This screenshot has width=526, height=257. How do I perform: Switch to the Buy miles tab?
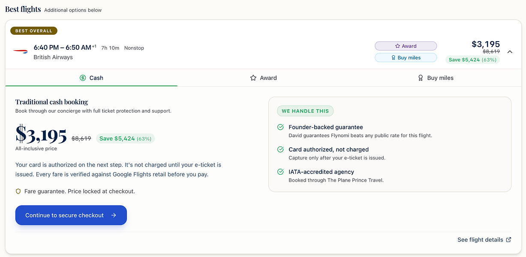tap(435, 78)
